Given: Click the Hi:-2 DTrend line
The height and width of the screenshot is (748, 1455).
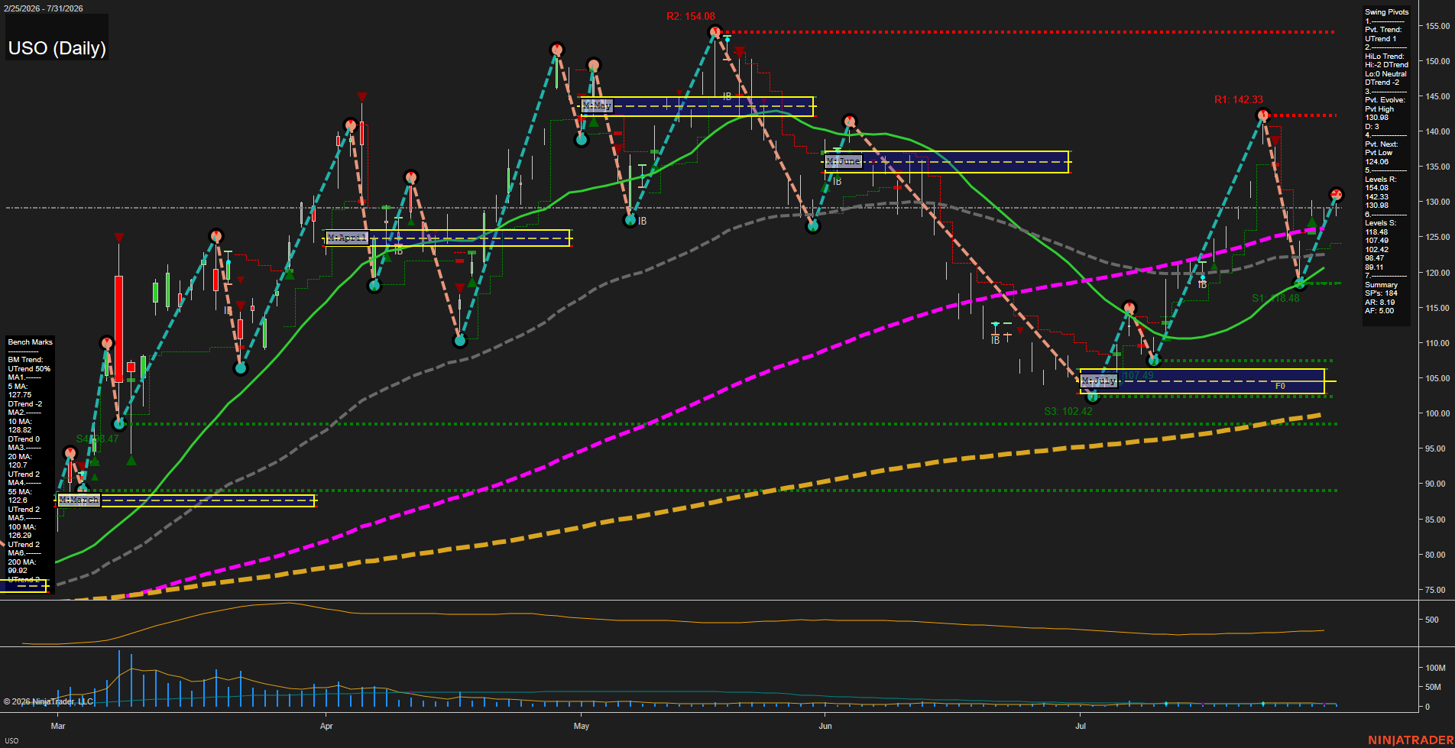Looking at the screenshot, I should coord(1386,65).
